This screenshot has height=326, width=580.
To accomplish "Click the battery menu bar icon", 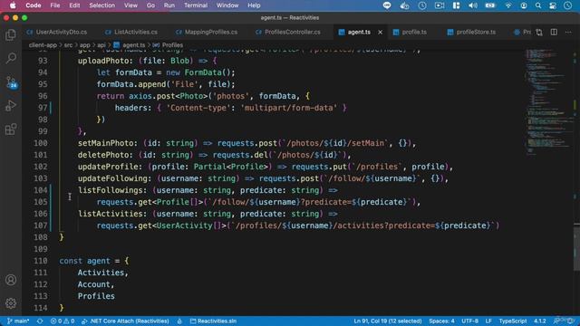I will (x=490, y=5).
